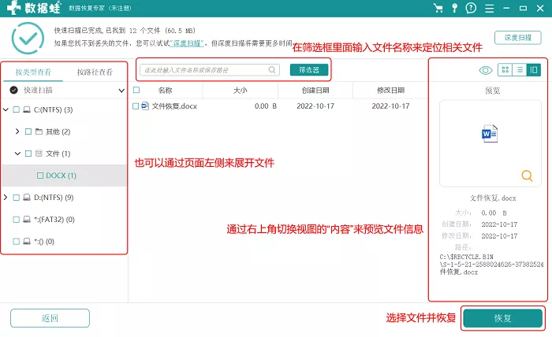
Task: Check the C:(NTFS) drive checkbox
Action: (x=17, y=109)
